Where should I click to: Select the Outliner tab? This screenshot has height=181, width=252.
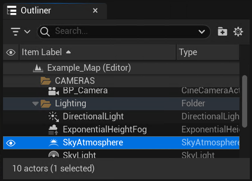click(55, 11)
